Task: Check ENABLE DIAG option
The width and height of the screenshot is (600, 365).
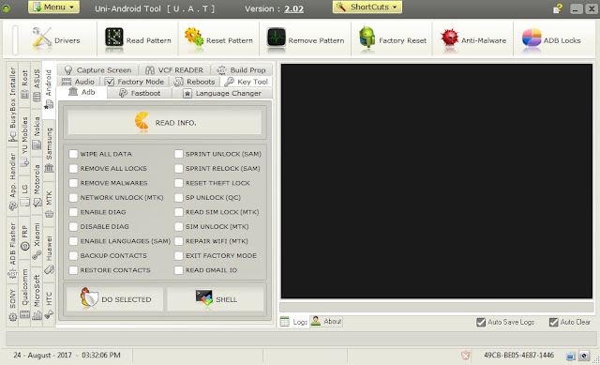Action: click(x=73, y=212)
